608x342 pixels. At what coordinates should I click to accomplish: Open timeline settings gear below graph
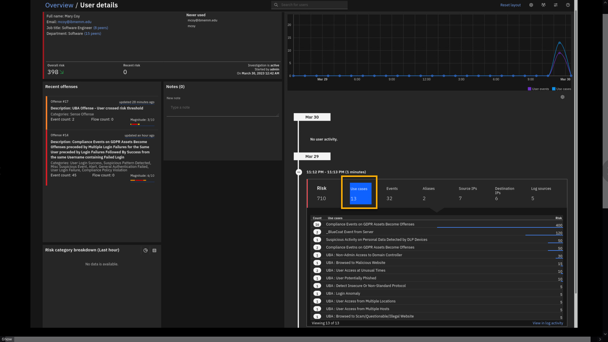(562, 97)
